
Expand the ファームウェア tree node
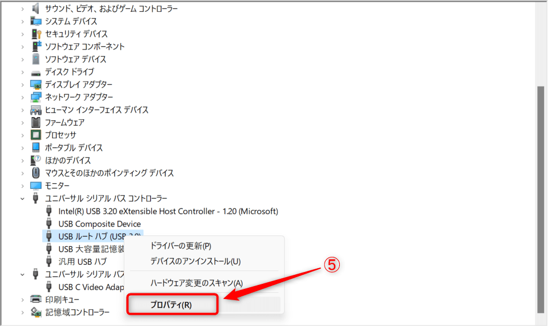pyautogui.click(x=23, y=123)
